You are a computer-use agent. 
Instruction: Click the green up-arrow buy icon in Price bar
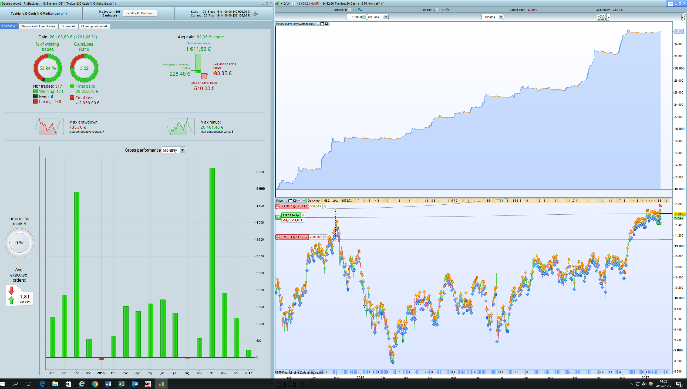(304, 201)
